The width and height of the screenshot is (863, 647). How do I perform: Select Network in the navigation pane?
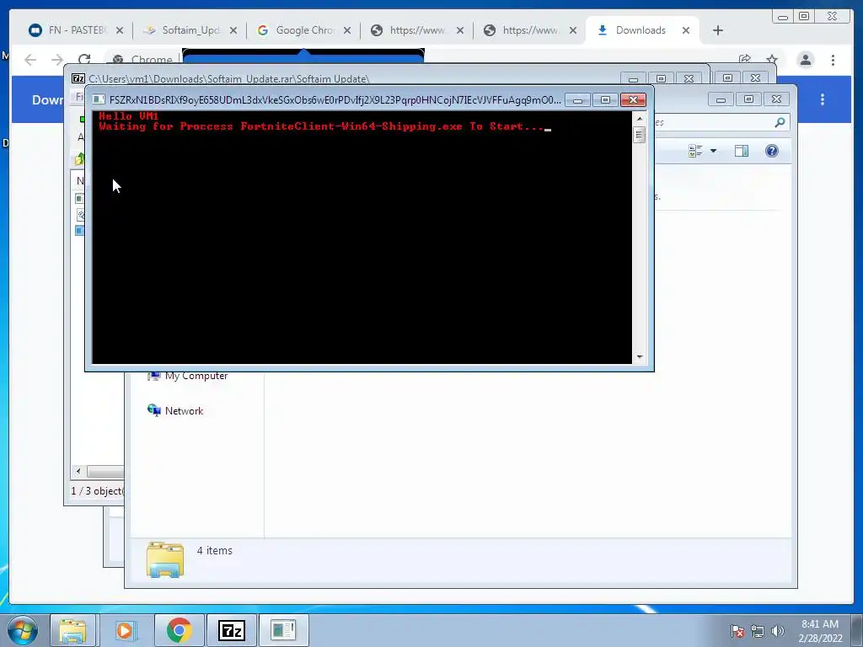pos(175,411)
